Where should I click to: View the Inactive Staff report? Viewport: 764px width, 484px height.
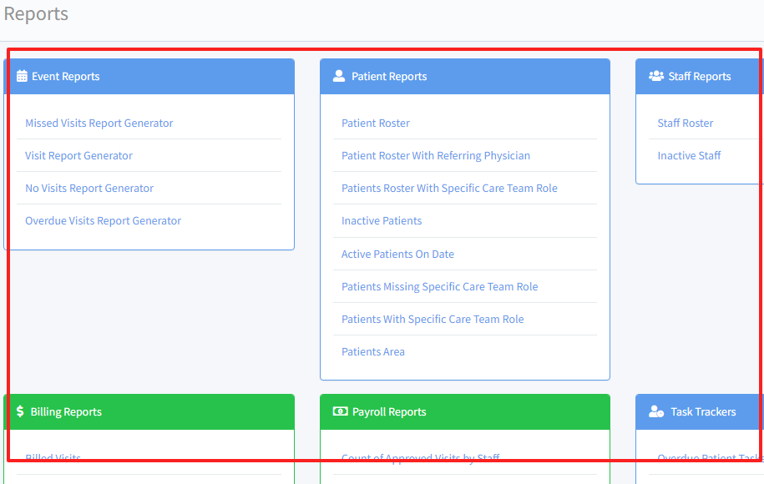(x=689, y=156)
